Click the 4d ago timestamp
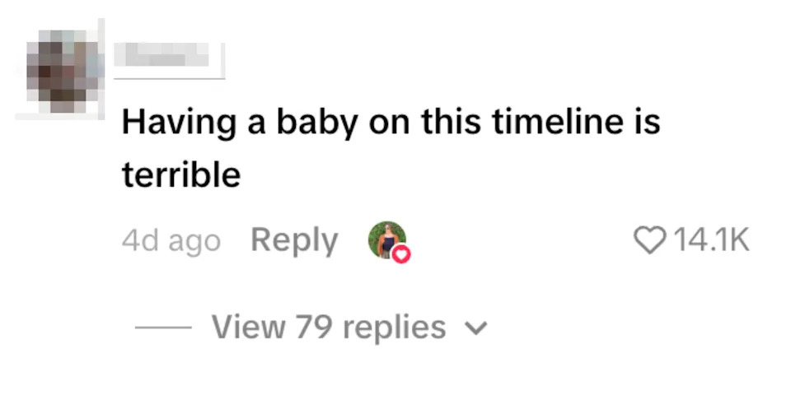The height and width of the screenshot is (395, 791). point(171,241)
